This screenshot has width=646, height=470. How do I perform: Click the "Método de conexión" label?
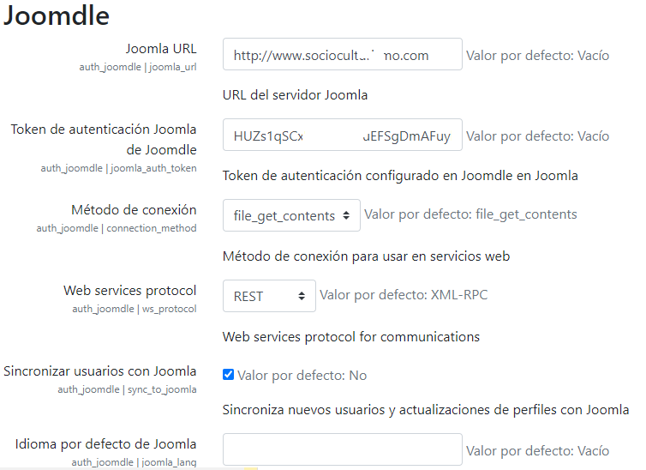[x=134, y=210]
